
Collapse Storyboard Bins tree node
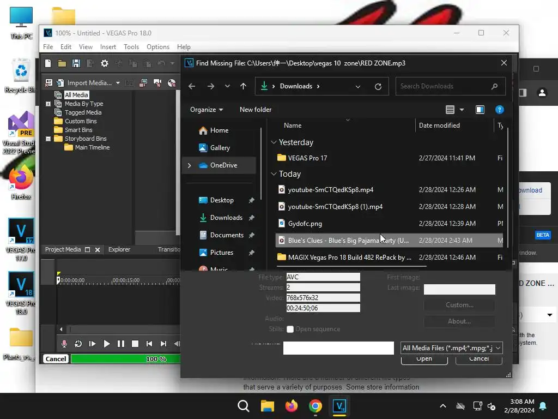click(x=48, y=139)
